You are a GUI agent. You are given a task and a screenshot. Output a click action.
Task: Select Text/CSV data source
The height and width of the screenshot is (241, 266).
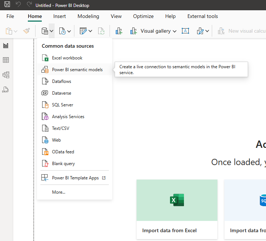[74, 128]
